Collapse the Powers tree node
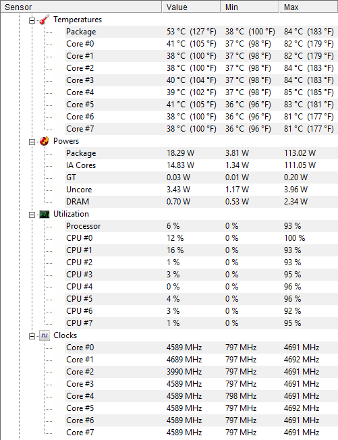The height and width of the screenshot is (440, 338). (x=32, y=142)
